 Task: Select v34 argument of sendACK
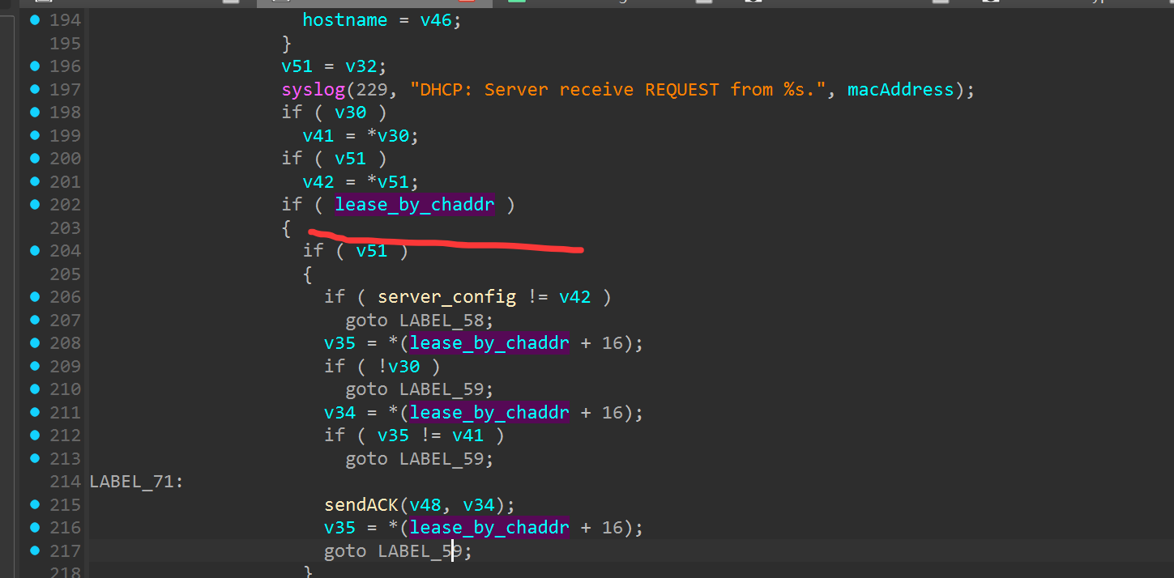[x=479, y=505]
